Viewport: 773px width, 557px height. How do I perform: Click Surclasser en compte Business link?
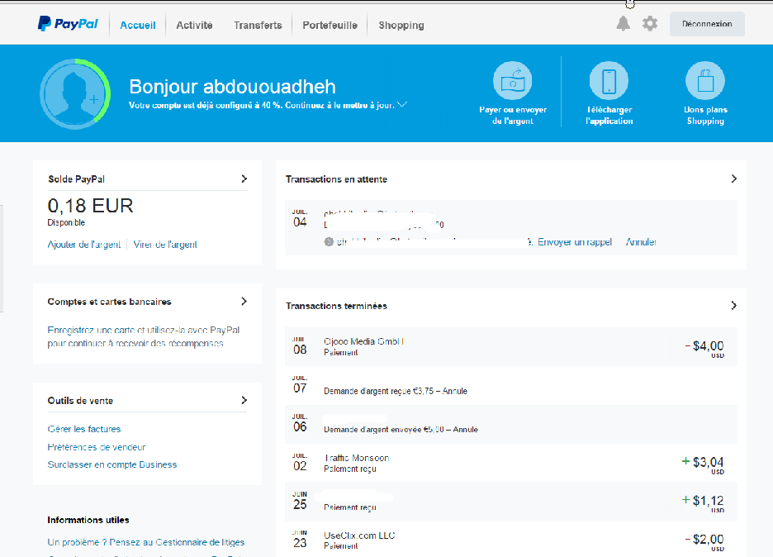click(x=112, y=464)
